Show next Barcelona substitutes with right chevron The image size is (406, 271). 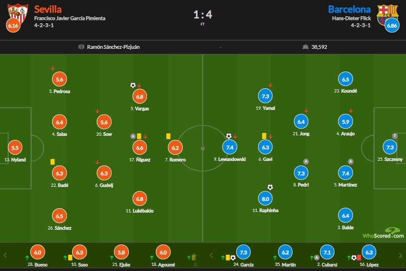(400, 255)
